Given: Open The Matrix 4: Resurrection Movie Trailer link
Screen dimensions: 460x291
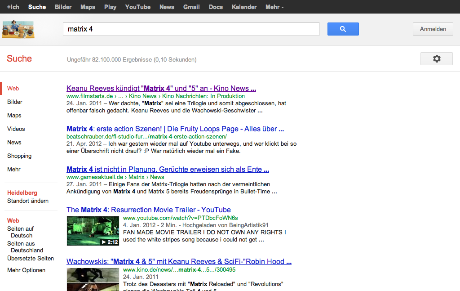Looking at the screenshot, I should pyautogui.click(x=148, y=210).
